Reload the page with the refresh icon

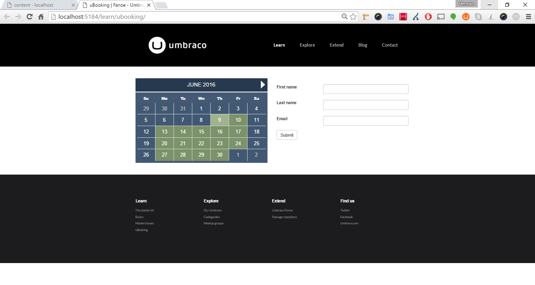pos(29,16)
